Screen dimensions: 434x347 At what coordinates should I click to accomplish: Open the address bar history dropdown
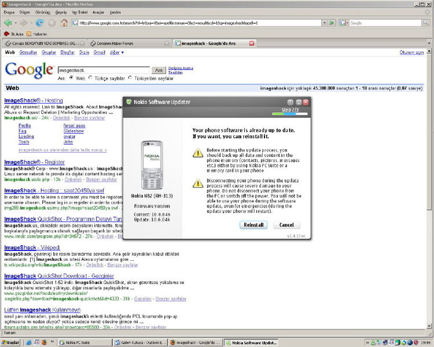click(x=324, y=23)
